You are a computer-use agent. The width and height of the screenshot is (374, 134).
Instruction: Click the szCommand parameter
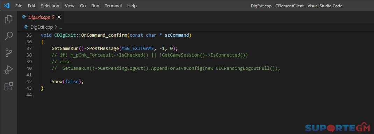pos(177,35)
